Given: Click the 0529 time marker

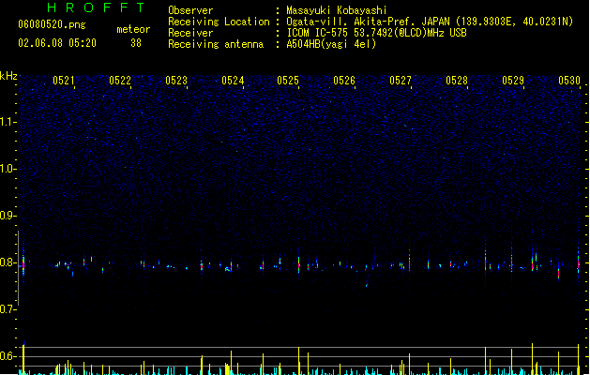Looking at the screenshot, I should (x=513, y=81).
